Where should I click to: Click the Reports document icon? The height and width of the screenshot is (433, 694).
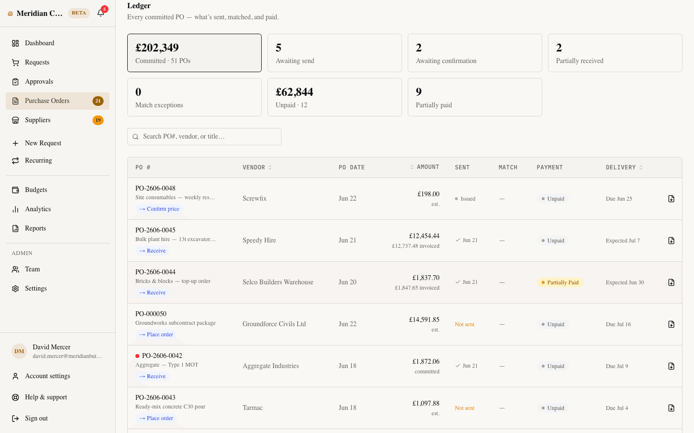(x=15, y=229)
